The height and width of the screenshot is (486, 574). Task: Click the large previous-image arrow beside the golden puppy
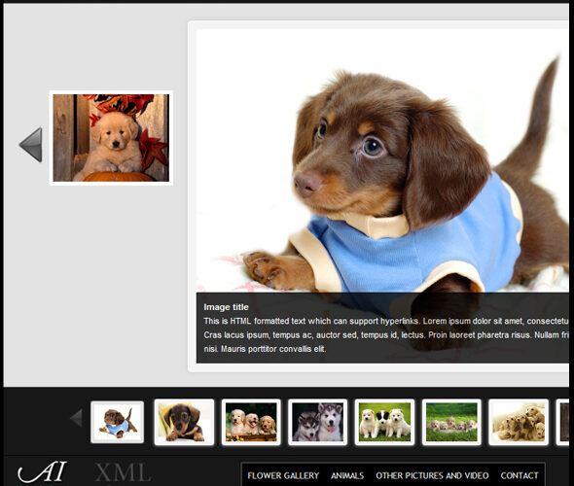[x=31, y=145]
